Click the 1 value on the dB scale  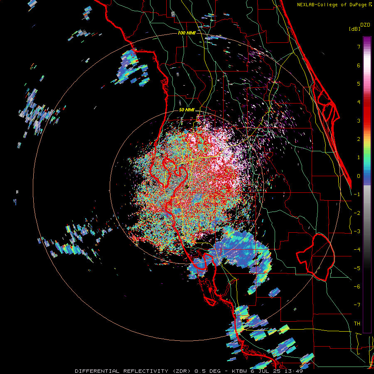click(359, 157)
